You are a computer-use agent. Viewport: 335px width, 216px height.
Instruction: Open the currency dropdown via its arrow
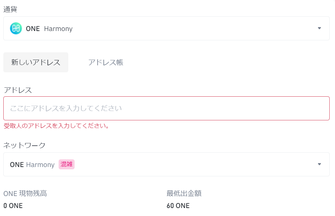(319, 28)
